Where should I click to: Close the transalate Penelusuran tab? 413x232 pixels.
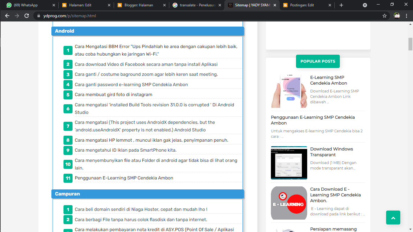pos(219,5)
